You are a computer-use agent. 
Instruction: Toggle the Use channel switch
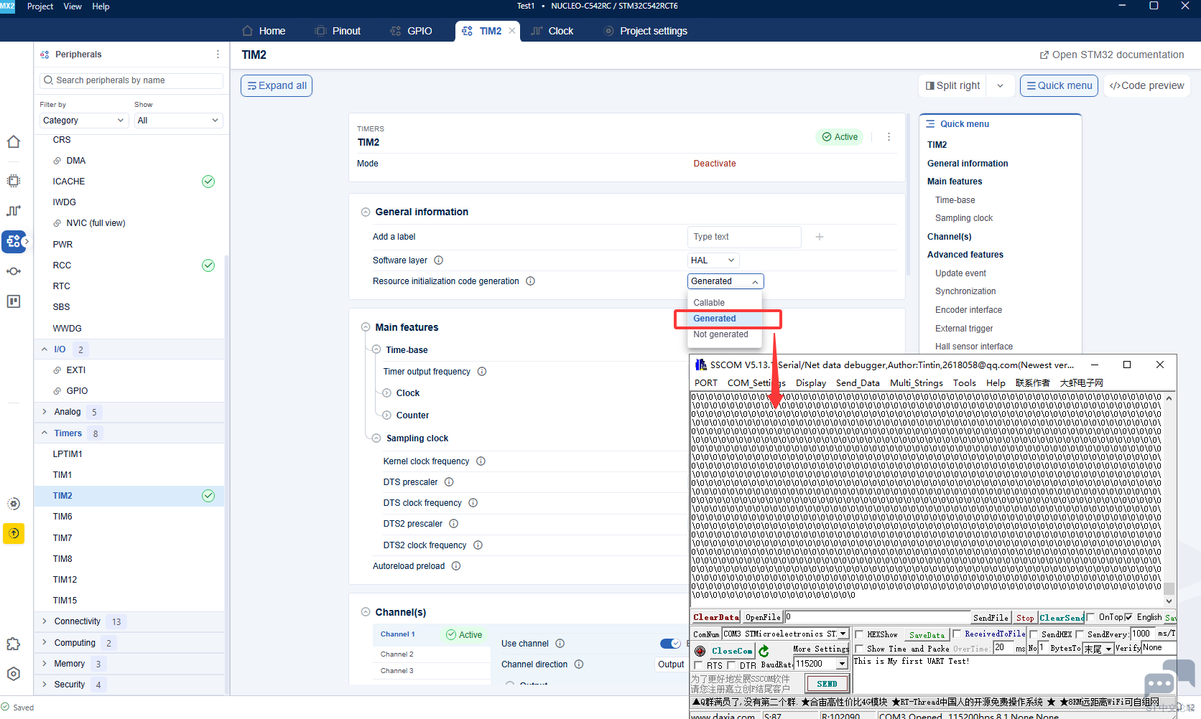coord(670,644)
